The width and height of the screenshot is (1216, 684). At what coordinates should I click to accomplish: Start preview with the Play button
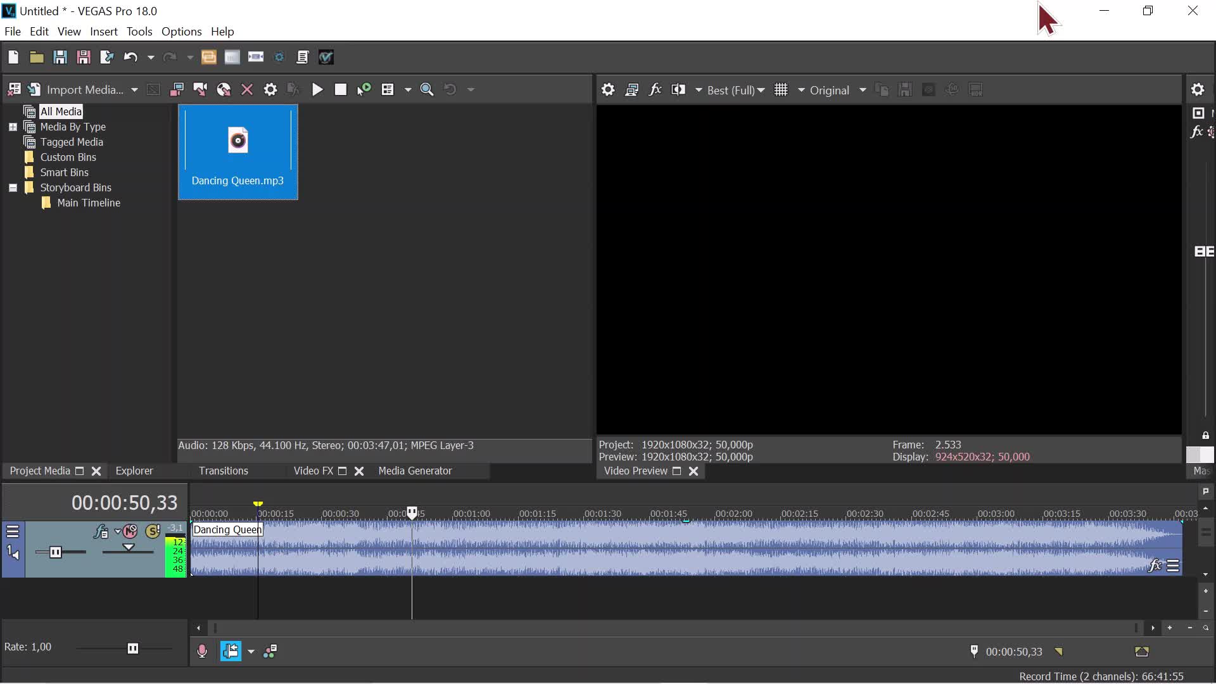point(317,90)
